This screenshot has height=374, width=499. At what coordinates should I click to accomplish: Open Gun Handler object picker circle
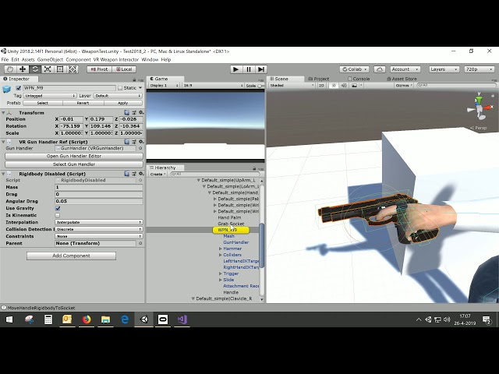click(140, 148)
